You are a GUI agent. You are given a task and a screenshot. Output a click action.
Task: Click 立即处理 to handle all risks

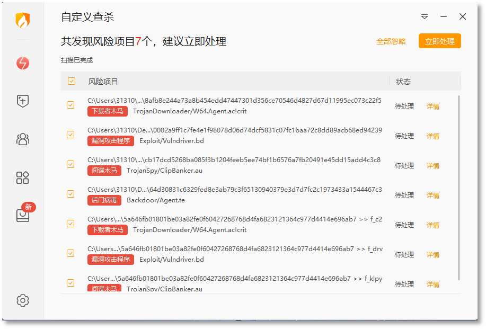click(439, 41)
